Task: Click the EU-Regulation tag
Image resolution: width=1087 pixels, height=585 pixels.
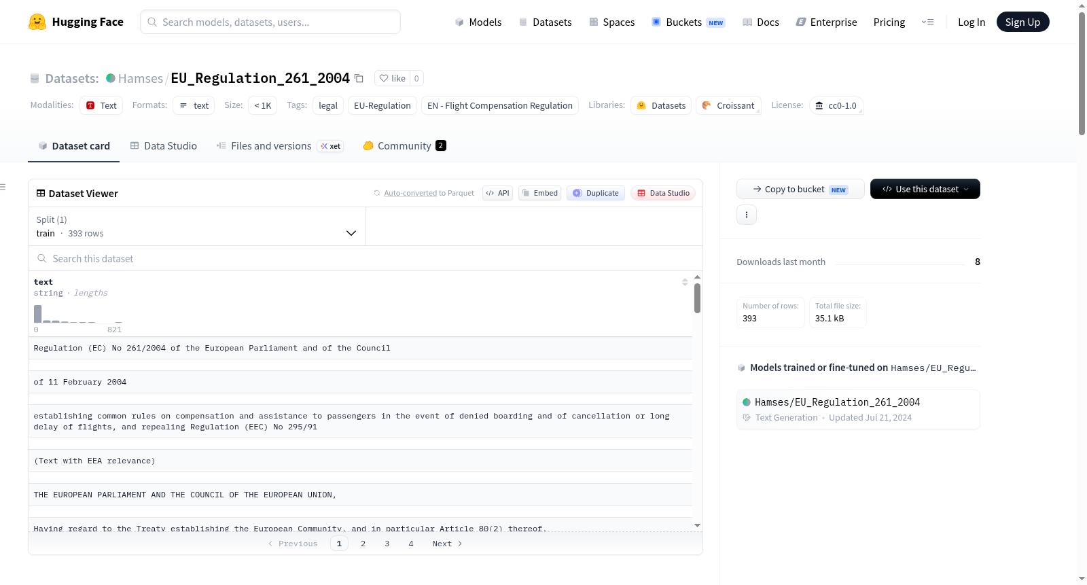Action: click(382, 105)
